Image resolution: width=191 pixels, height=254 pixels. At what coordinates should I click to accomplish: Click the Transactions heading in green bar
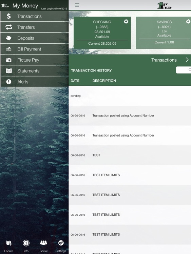pos(164,60)
